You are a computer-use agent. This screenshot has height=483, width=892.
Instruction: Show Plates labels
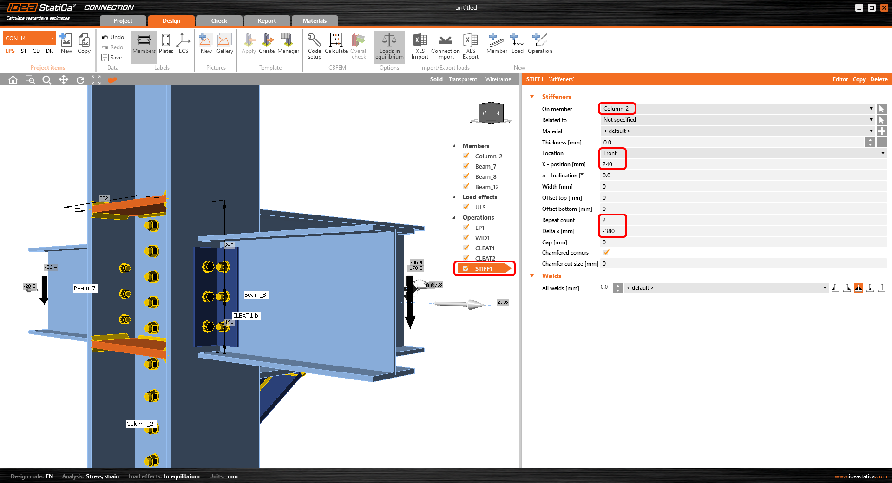pyautogui.click(x=166, y=44)
